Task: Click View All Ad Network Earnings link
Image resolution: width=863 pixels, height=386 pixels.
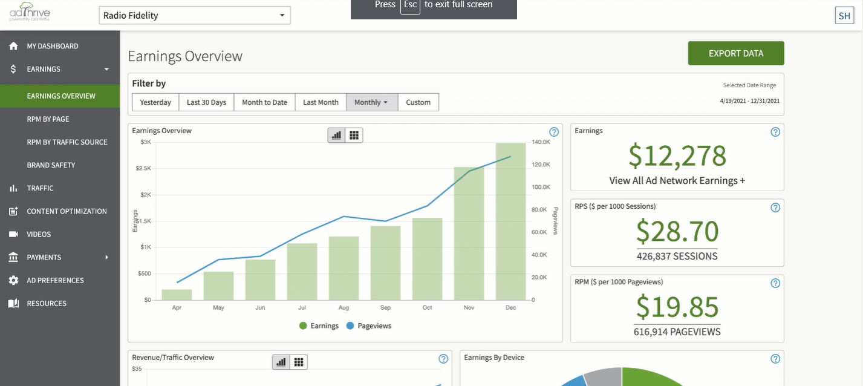Action: pyautogui.click(x=677, y=180)
